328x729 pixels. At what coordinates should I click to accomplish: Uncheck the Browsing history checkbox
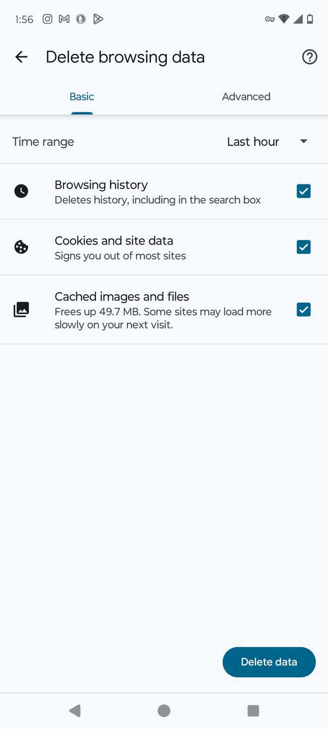coord(304,191)
